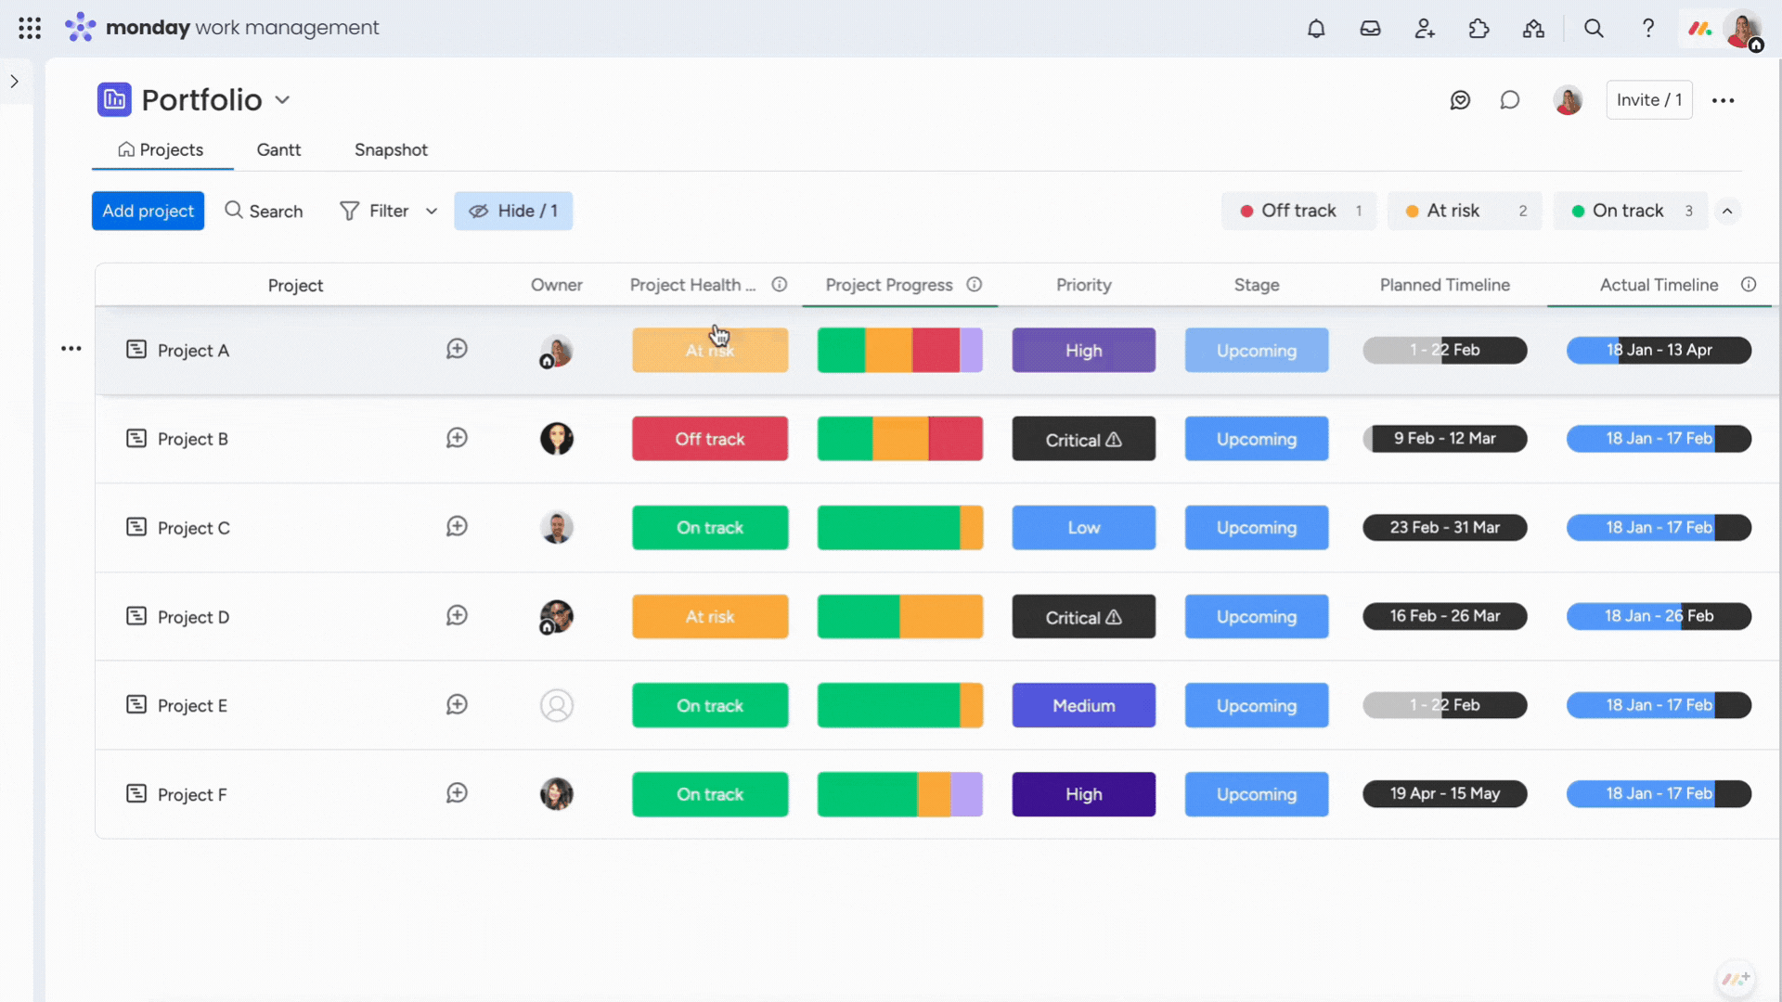This screenshot has height=1002, width=1782.
Task: Add an update to Project C
Action: 457,527
